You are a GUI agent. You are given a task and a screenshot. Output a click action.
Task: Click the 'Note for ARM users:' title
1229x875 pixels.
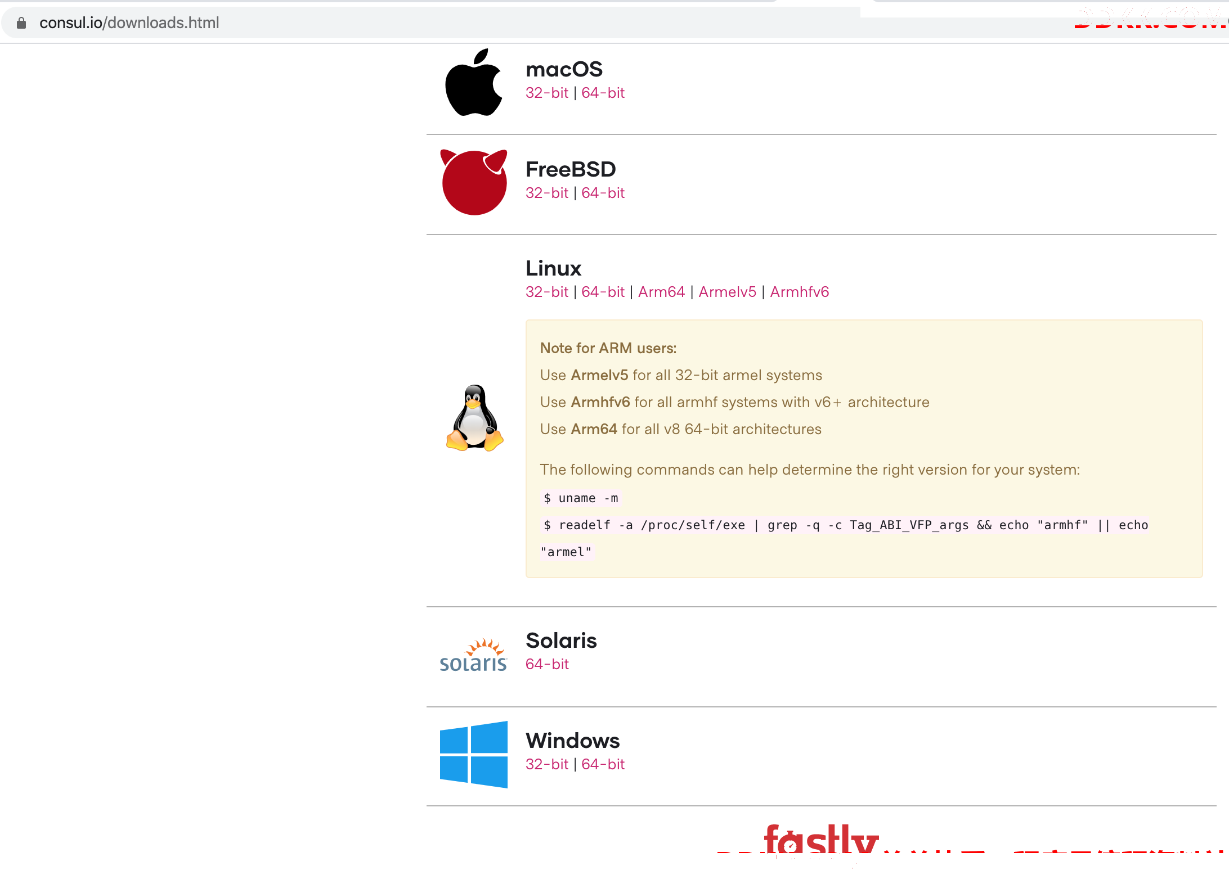(x=608, y=348)
